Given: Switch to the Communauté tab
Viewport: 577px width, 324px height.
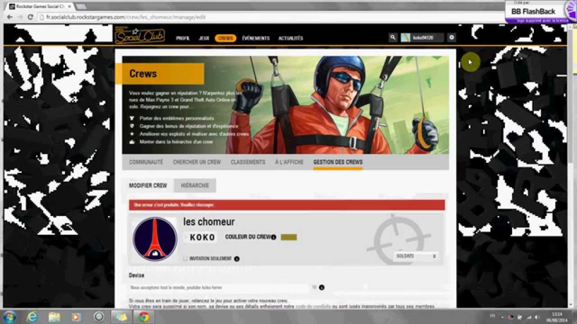Looking at the screenshot, I should tap(146, 162).
